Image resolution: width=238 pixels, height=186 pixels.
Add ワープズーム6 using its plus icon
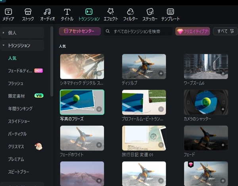[x=223, y=74]
